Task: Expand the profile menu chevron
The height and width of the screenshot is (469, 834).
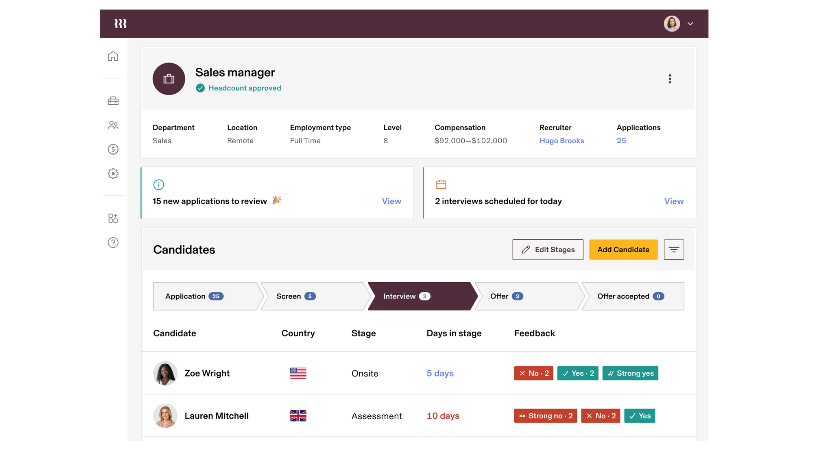Action: (690, 24)
